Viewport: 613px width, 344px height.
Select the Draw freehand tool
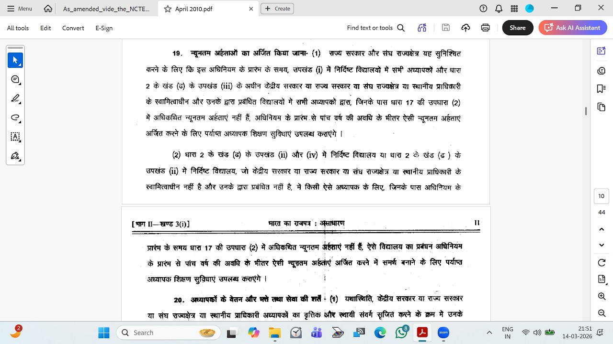[x=15, y=118]
